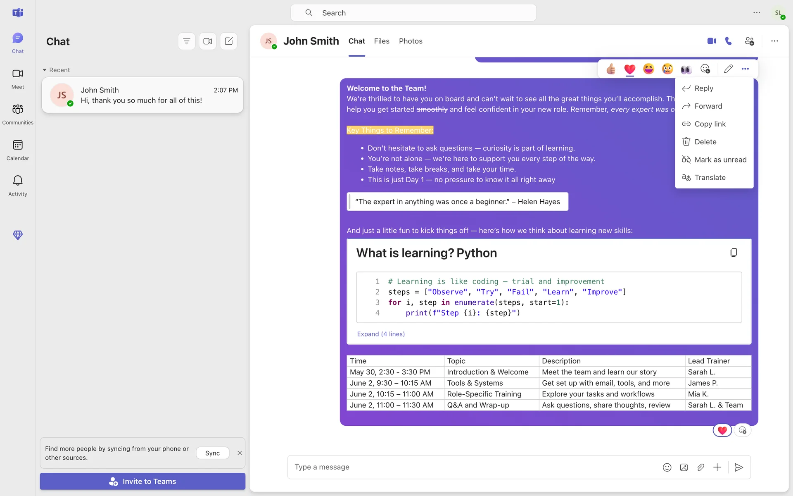
Task: Start a video call with John Smith
Action: pos(711,41)
